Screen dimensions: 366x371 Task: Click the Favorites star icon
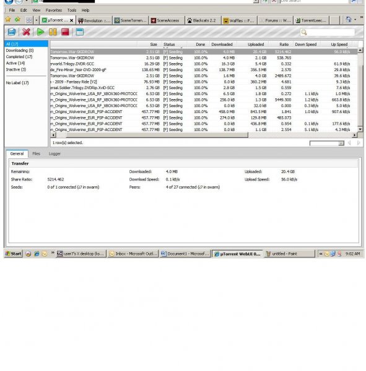coord(8,20)
